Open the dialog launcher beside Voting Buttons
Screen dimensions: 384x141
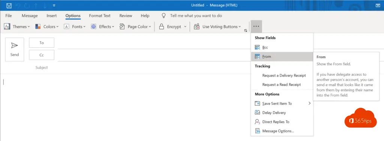coord(246,31)
